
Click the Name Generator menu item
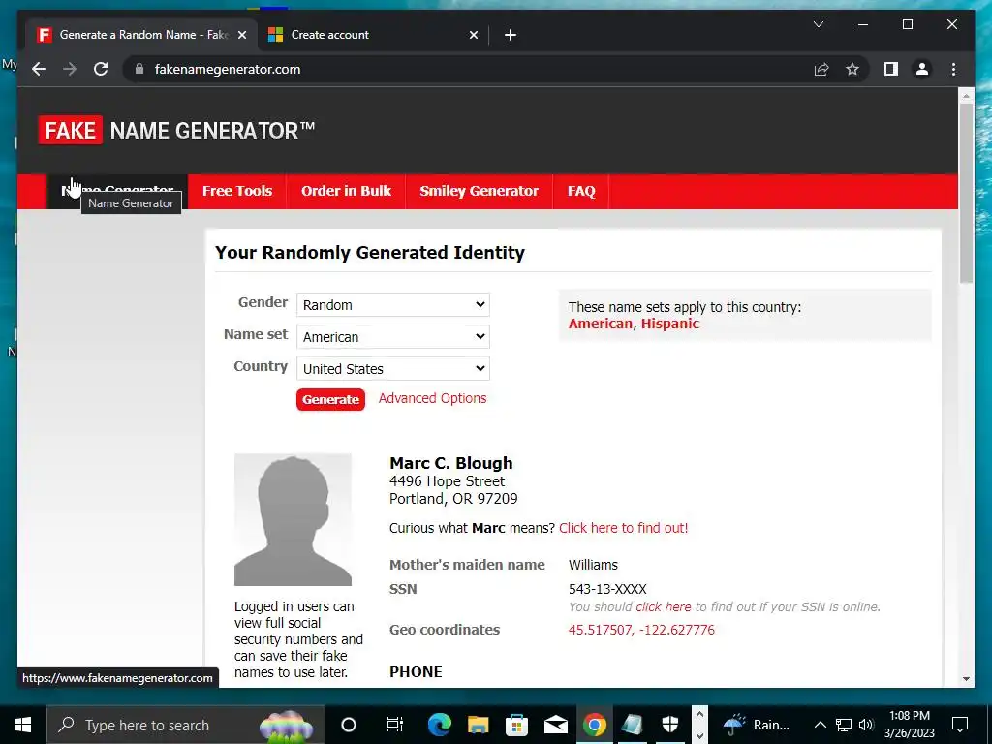pyautogui.click(x=117, y=191)
